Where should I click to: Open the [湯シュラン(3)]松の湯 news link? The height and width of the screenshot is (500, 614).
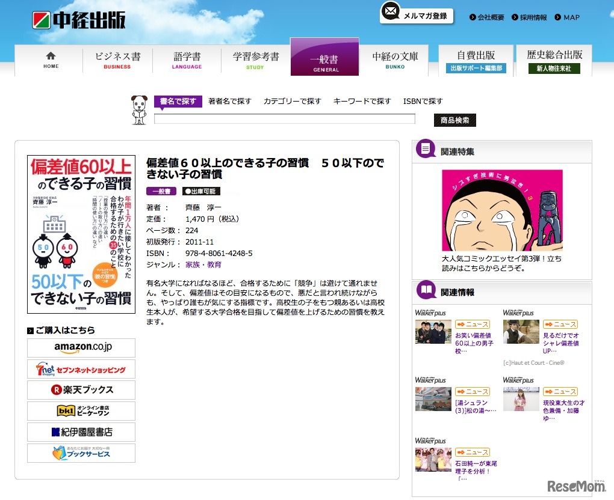tap(476, 407)
